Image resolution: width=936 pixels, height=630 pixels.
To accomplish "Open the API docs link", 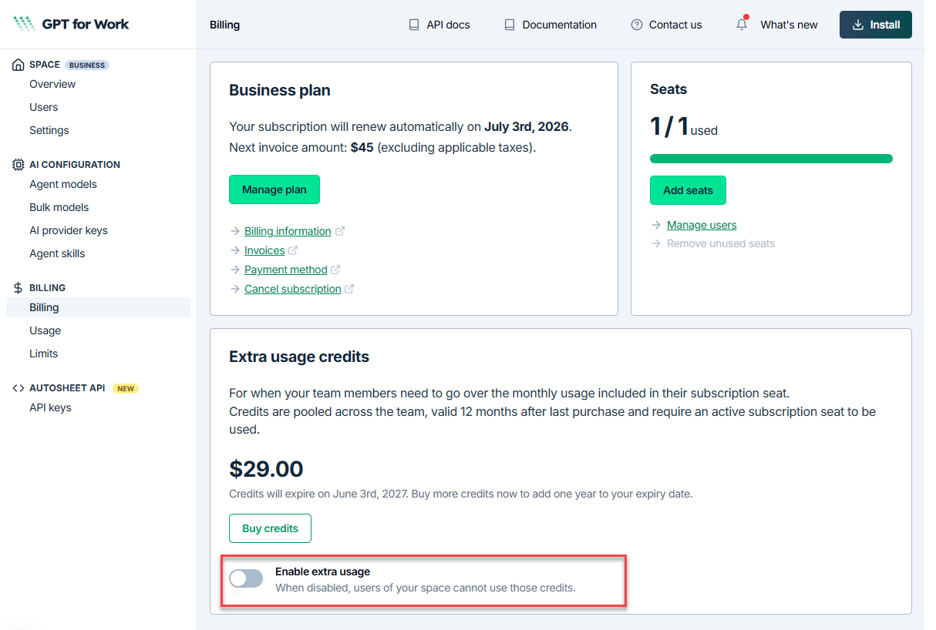I will tap(439, 25).
